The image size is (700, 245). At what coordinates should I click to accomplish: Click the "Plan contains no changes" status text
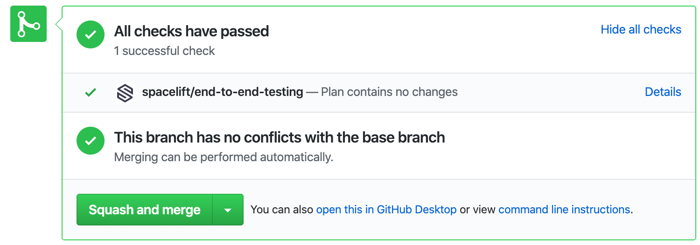click(389, 92)
